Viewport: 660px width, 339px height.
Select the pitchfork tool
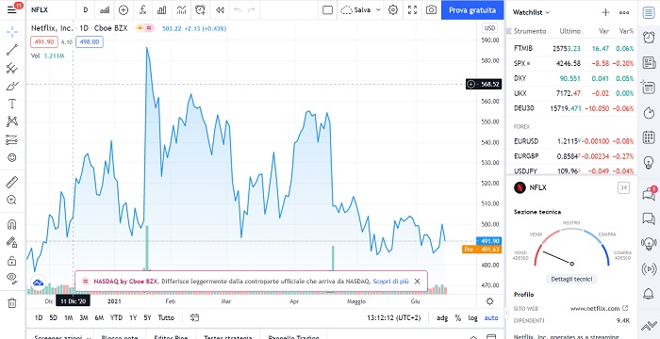12,68
